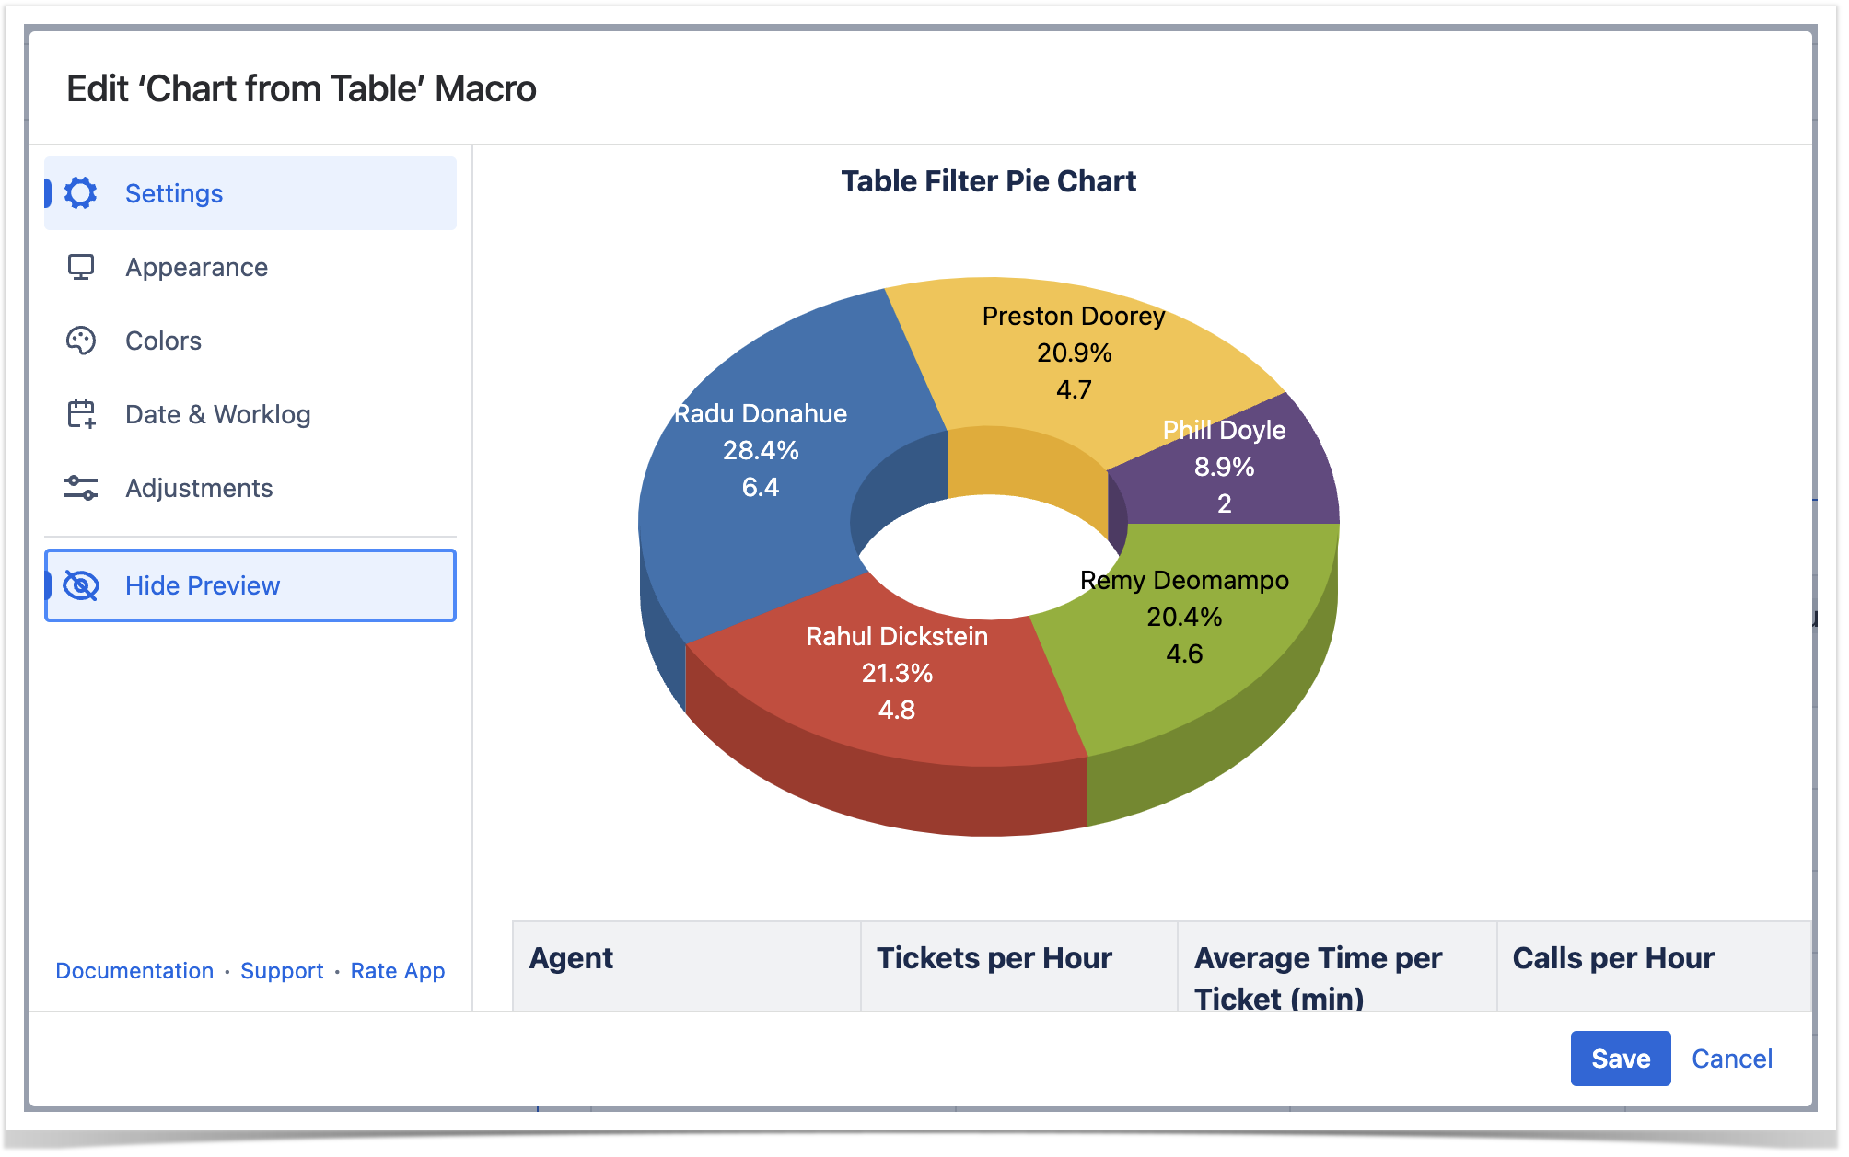Viewport: 1849px width, 1157px height.
Task: Cancel the macro edit
Action: [1731, 1059]
